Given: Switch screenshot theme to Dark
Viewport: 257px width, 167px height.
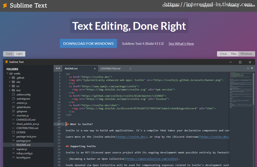Looking at the screenshot, I should (x=9, y=54).
